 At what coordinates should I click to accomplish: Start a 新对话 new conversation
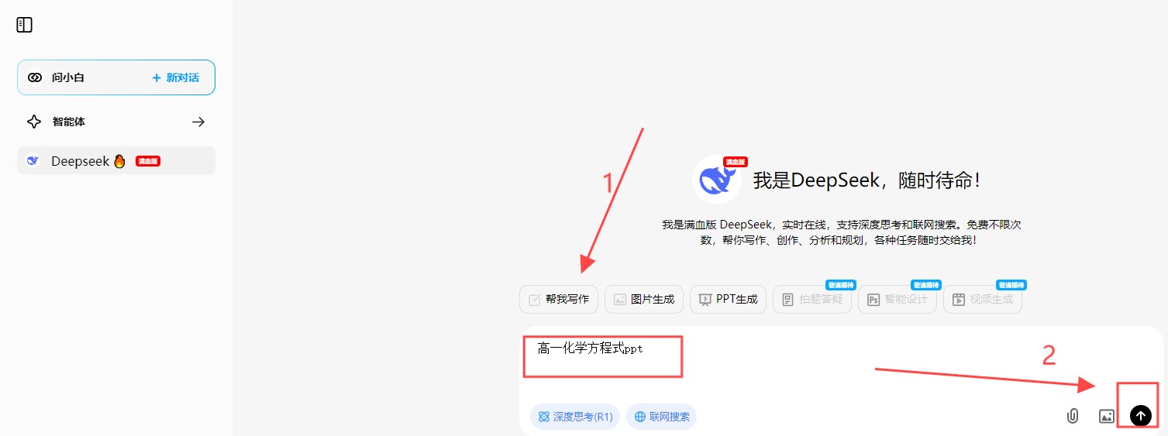coord(176,77)
